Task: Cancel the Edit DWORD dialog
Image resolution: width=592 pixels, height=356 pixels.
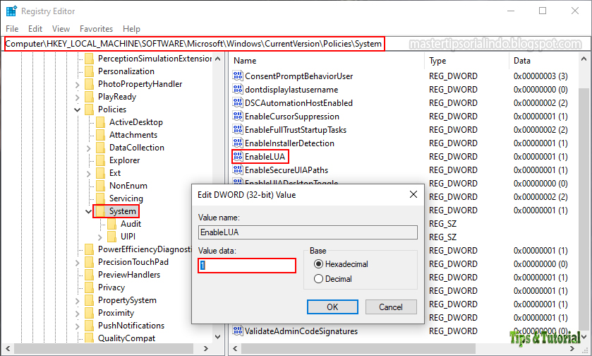Action: [391, 307]
